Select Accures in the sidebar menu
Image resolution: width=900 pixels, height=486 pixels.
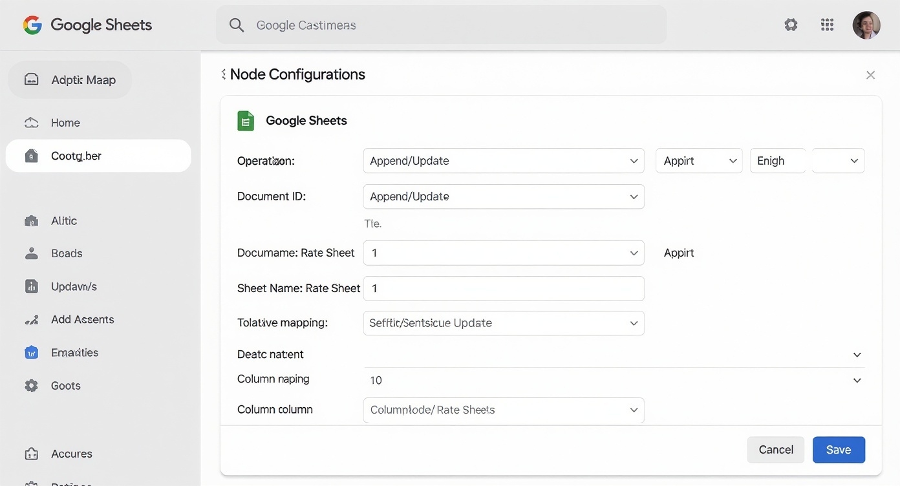[71, 454]
